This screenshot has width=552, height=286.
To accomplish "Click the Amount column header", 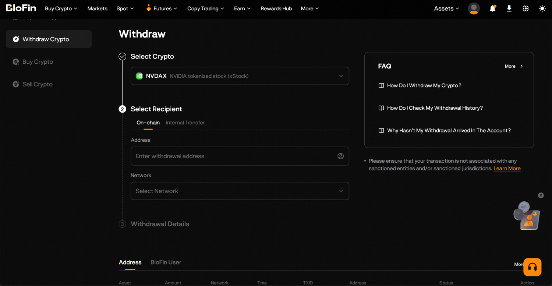I will point(173,283).
